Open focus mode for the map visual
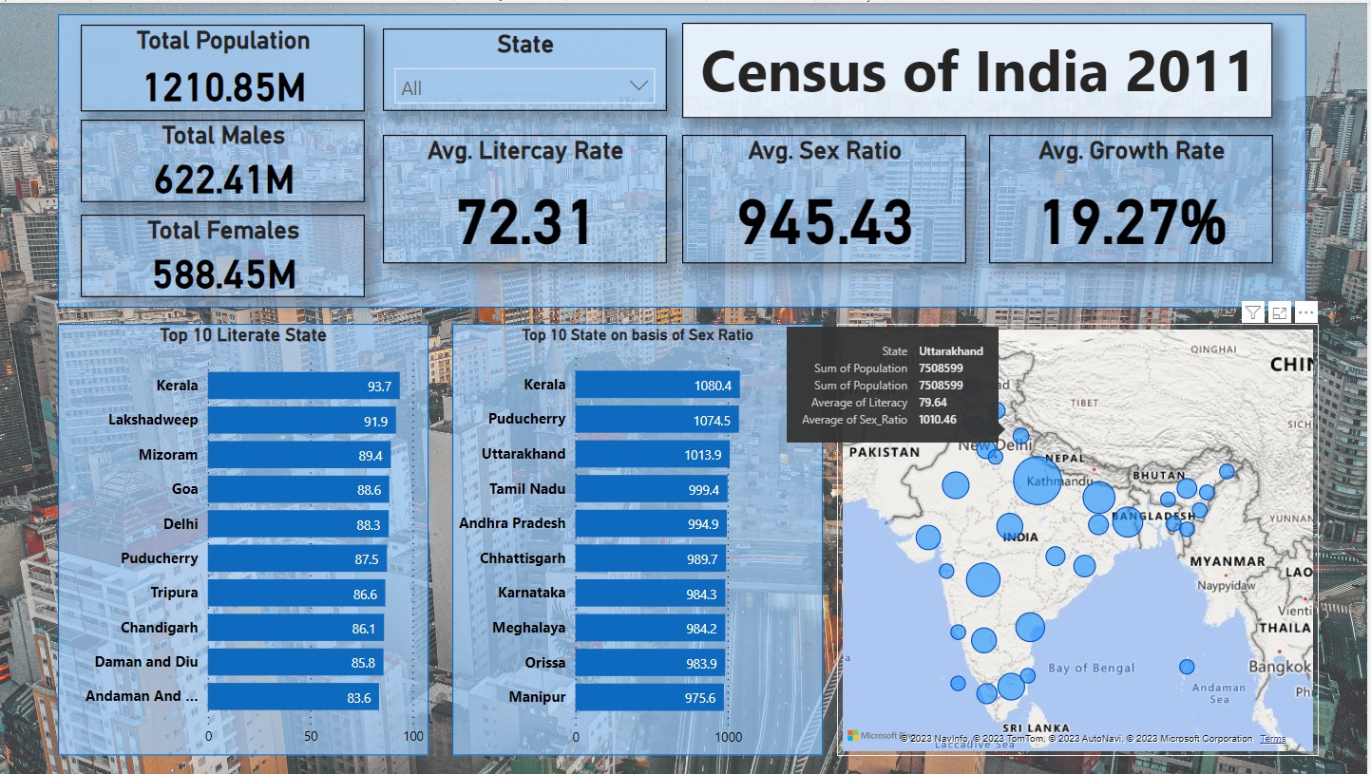Screen dimensions: 1371x774 coord(1280,313)
